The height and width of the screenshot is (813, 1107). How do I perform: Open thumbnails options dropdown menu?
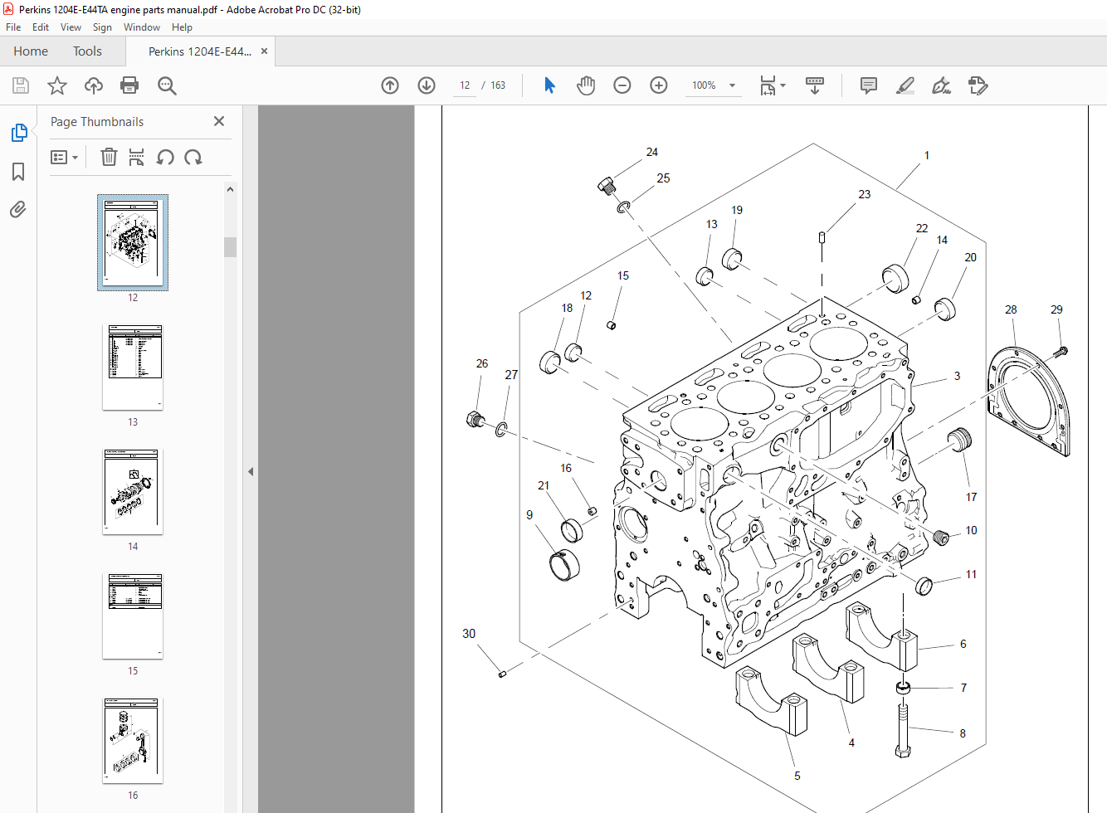64,157
